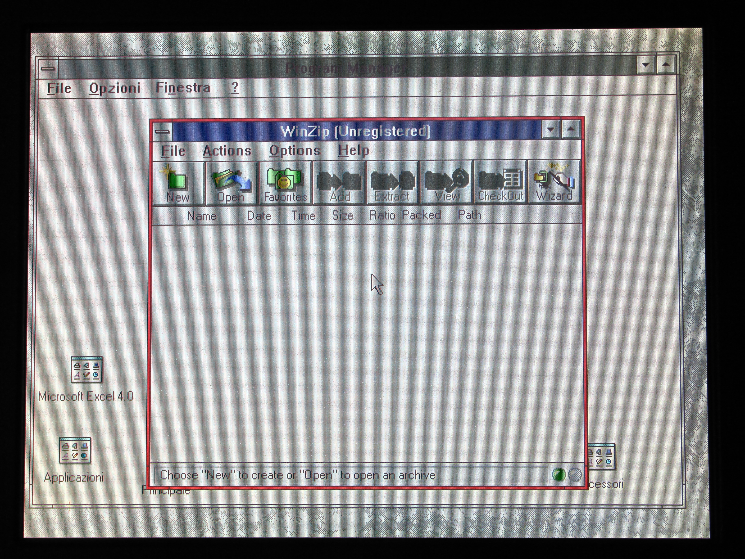Image resolution: width=745 pixels, height=559 pixels.
Task: Click the Date column header
Action: [x=259, y=216]
